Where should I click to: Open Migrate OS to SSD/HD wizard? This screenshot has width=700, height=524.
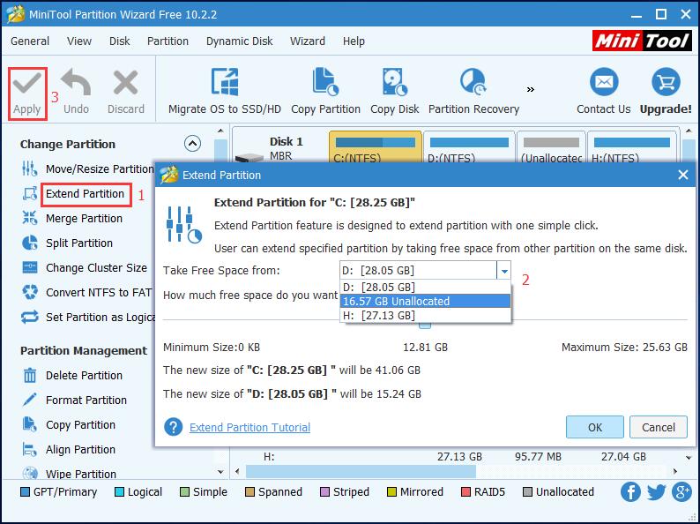pos(225,91)
